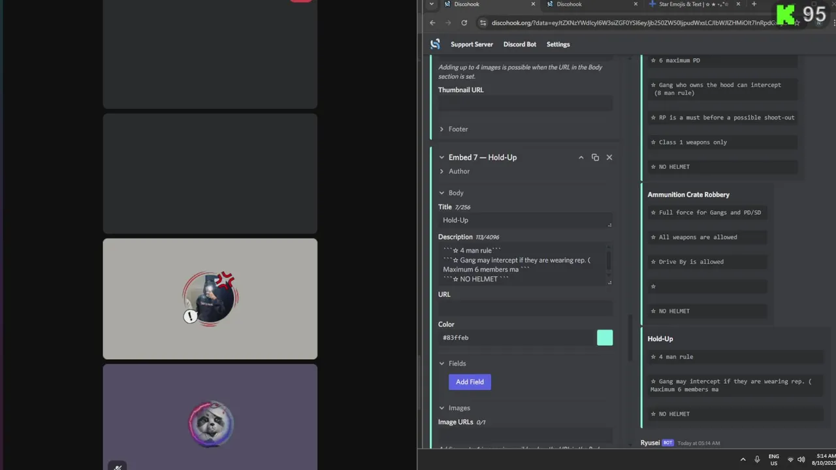Image resolution: width=836 pixels, height=470 pixels.
Task: Click the Hold-Up embed preview title
Action: tap(660, 339)
